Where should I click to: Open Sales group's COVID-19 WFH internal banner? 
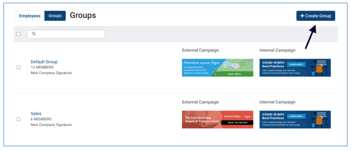click(x=295, y=120)
